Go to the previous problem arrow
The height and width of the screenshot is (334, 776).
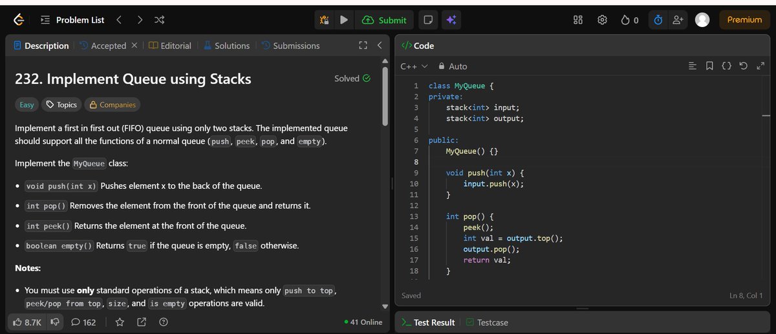click(118, 20)
